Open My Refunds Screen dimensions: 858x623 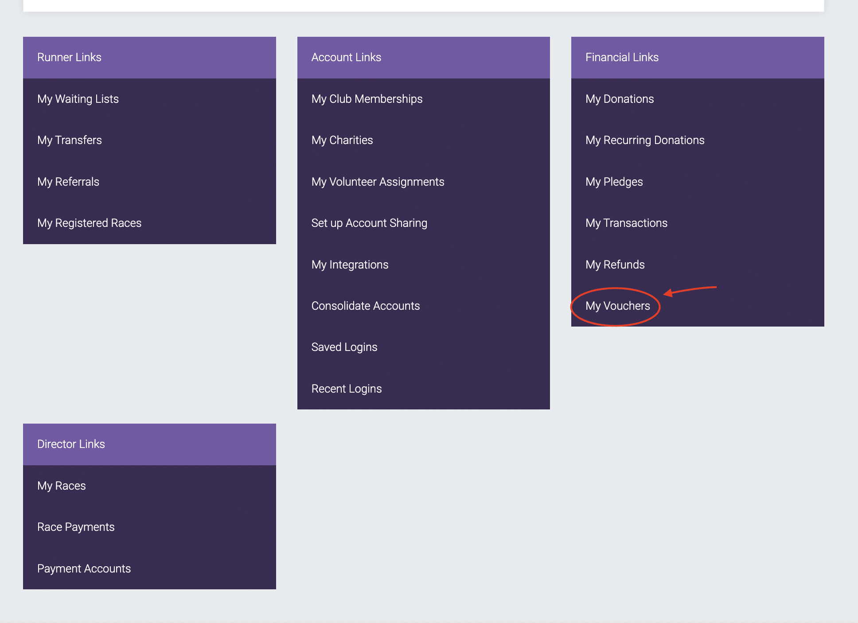pos(615,264)
